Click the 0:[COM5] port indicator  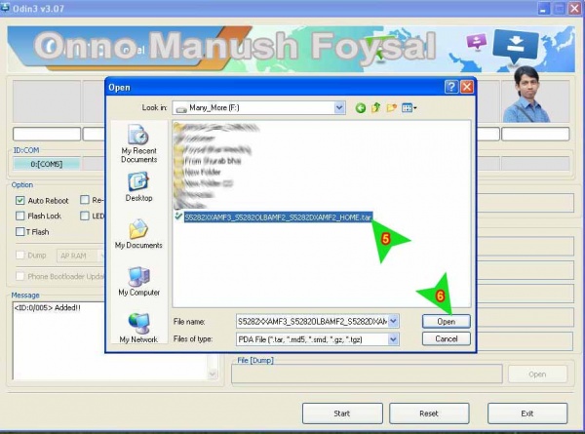pos(47,164)
